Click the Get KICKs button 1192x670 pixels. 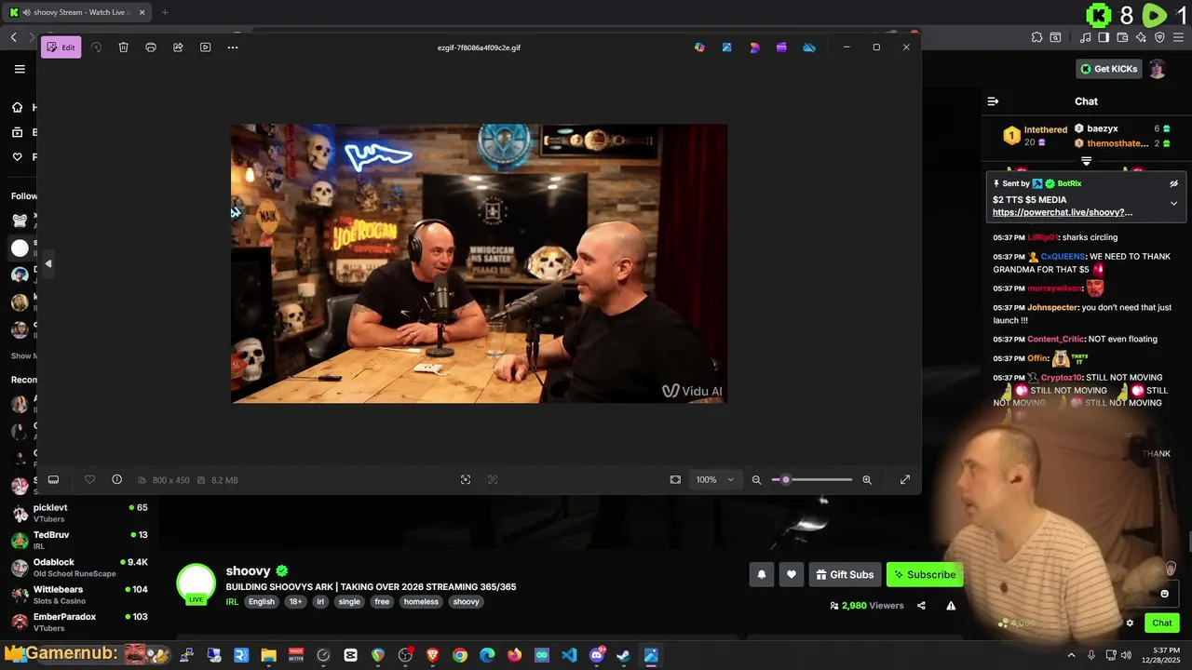tap(1108, 69)
